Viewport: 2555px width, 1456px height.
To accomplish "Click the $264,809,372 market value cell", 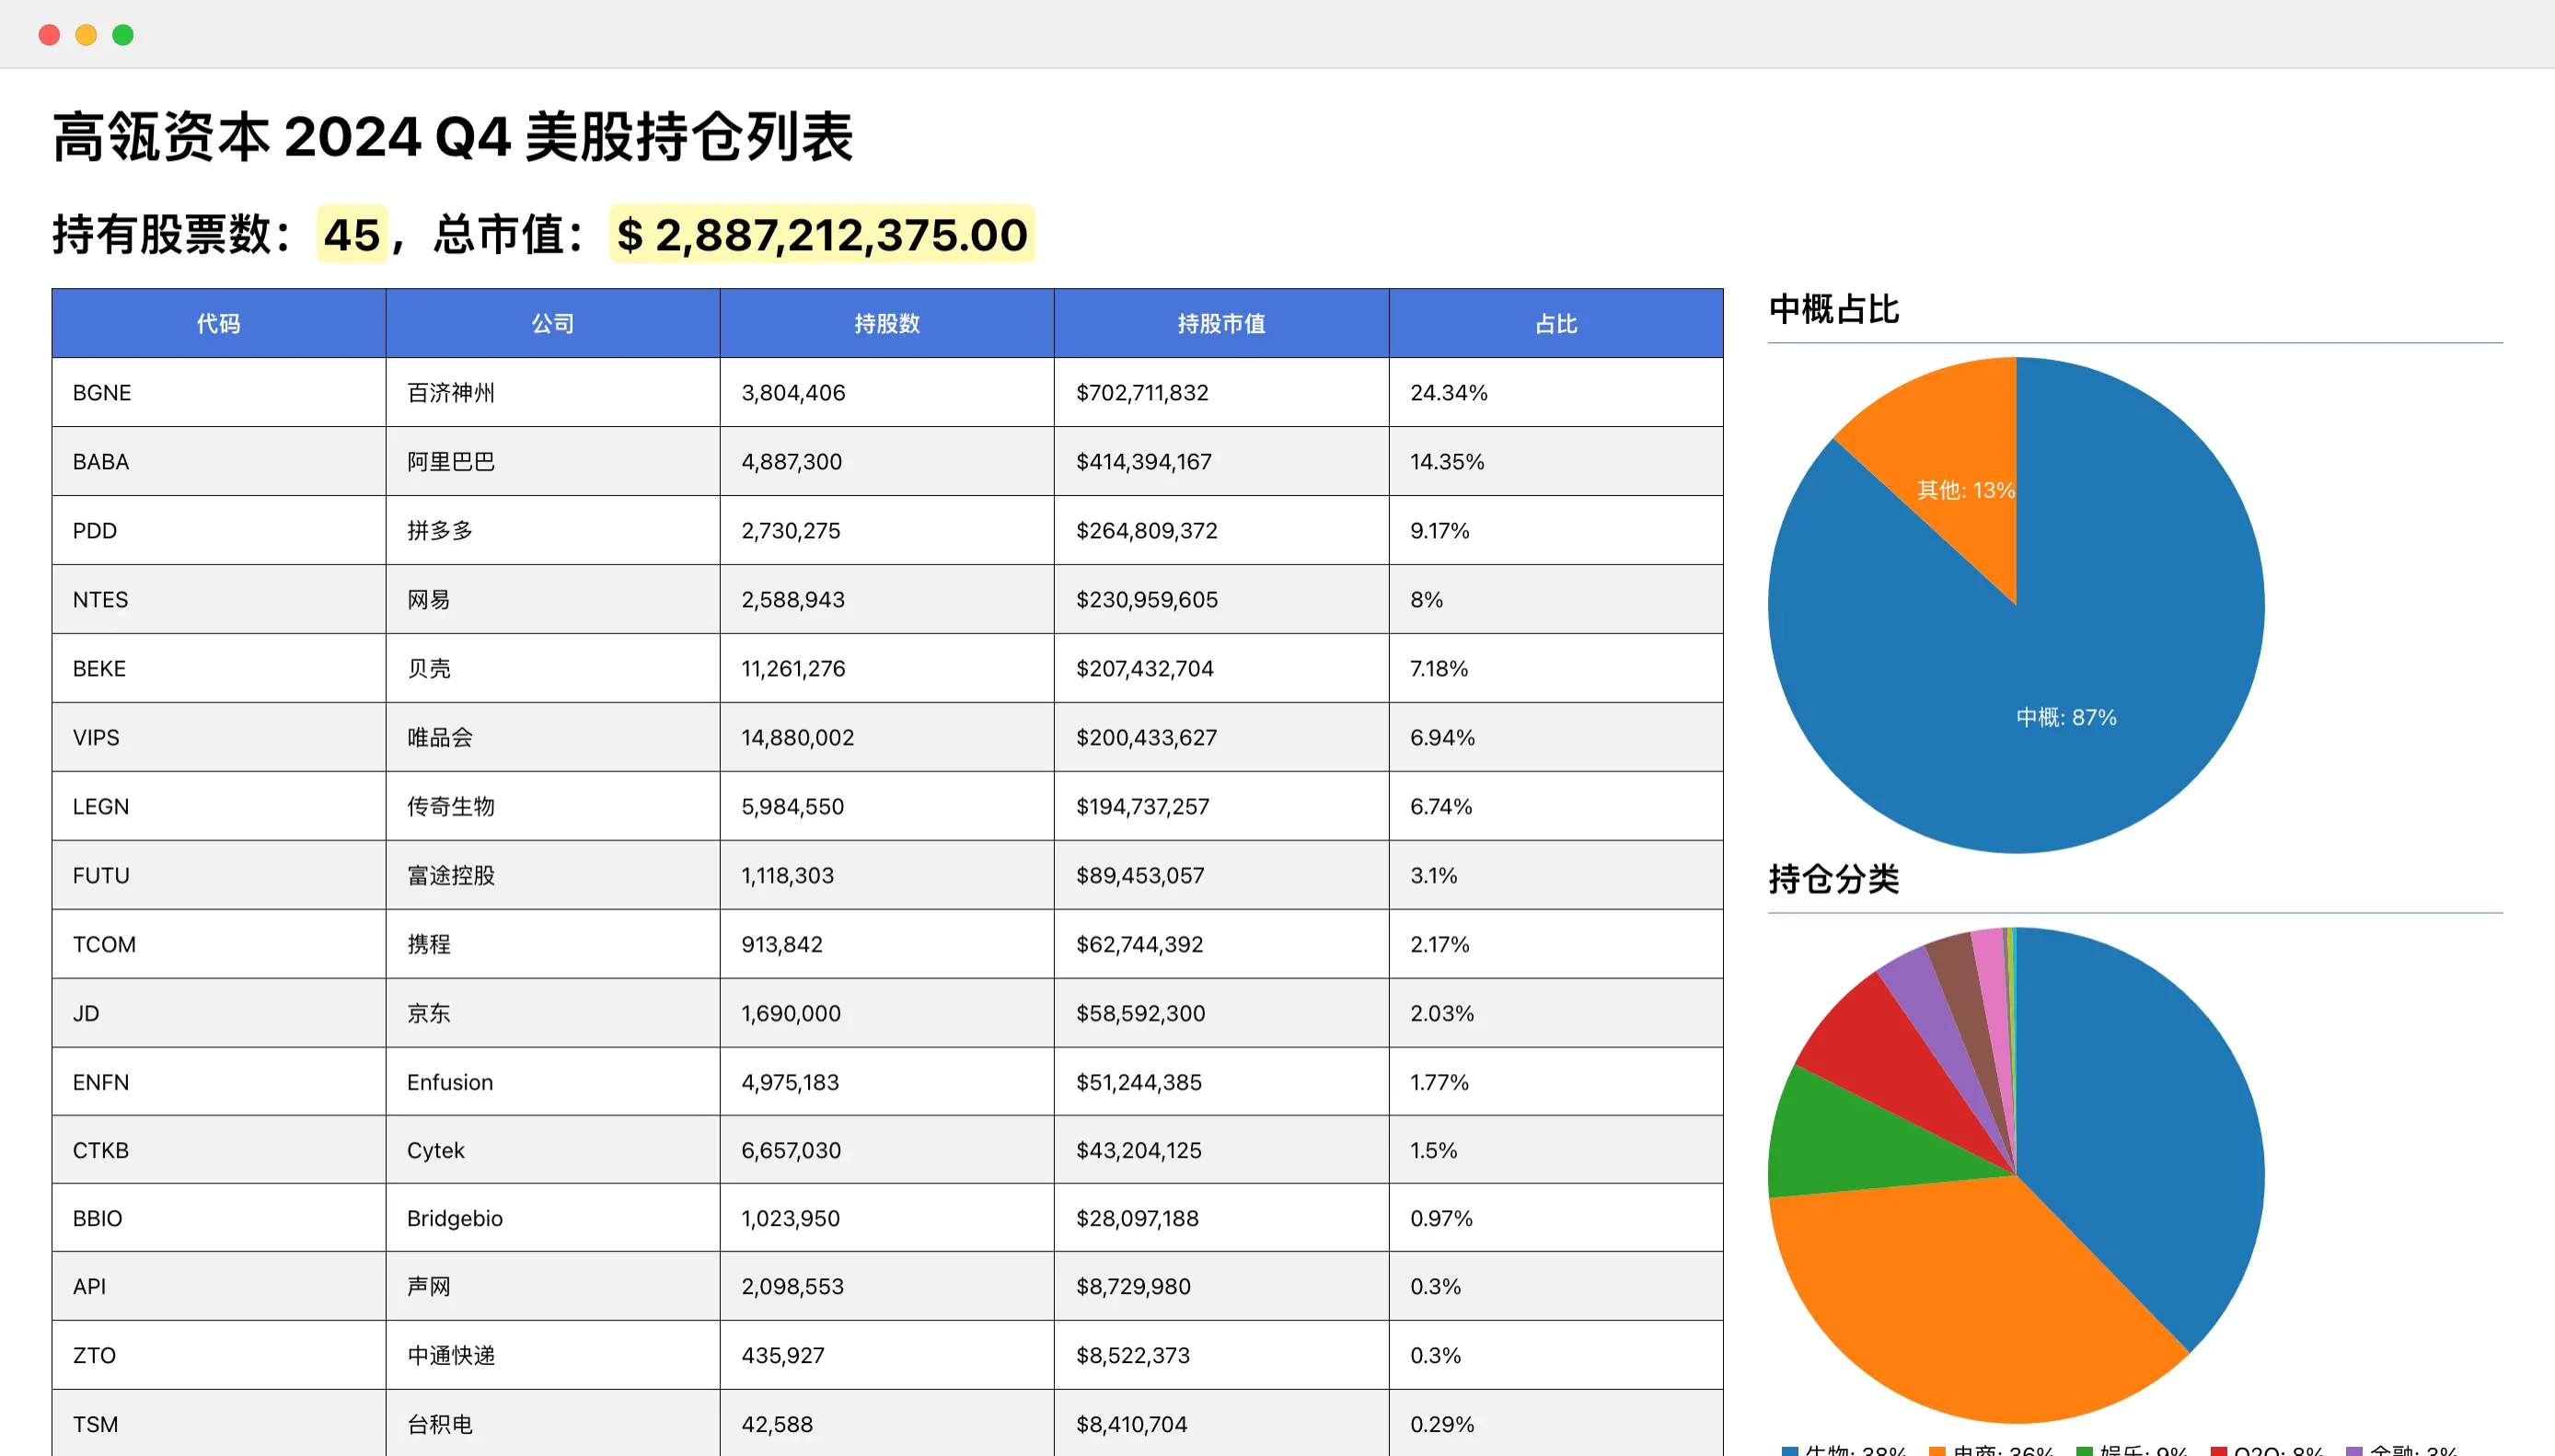I will click(1221, 530).
